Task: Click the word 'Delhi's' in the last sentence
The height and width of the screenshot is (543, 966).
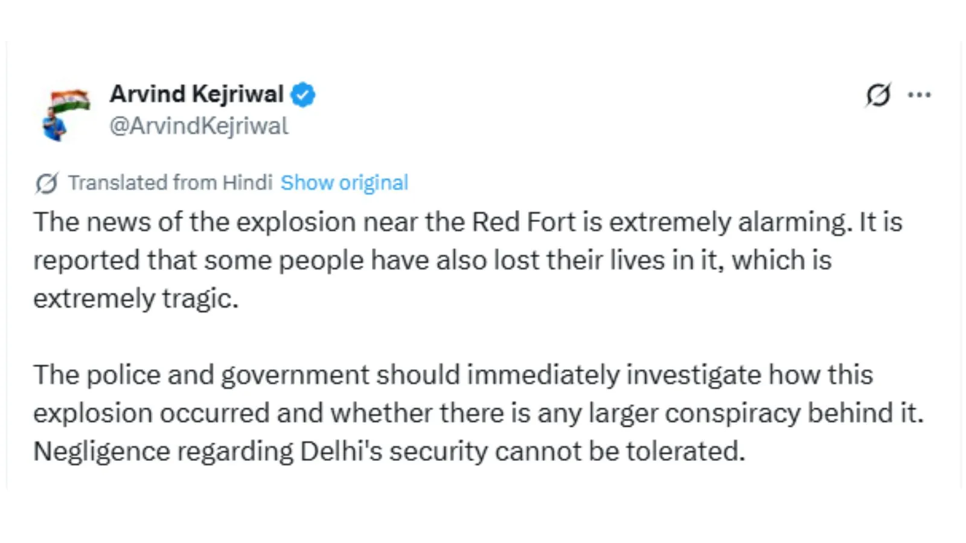Action: (x=341, y=451)
